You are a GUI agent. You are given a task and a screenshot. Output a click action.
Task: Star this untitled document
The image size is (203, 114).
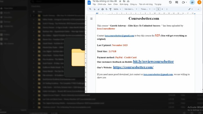click(x=120, y=1)
